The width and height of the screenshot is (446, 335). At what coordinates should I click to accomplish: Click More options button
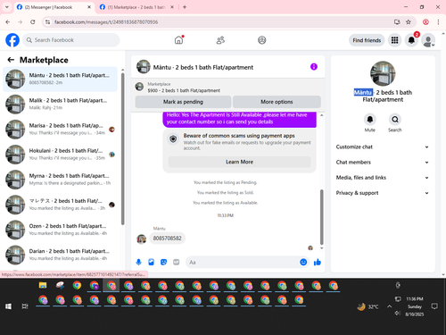click(277, 102)
